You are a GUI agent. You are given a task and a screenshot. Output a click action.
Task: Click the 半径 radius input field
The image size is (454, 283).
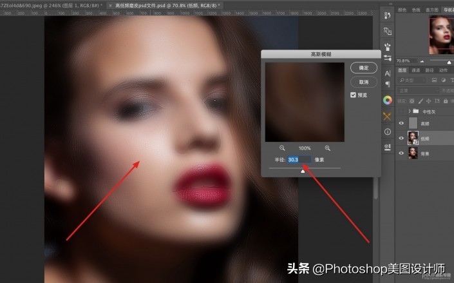[299, 159]
